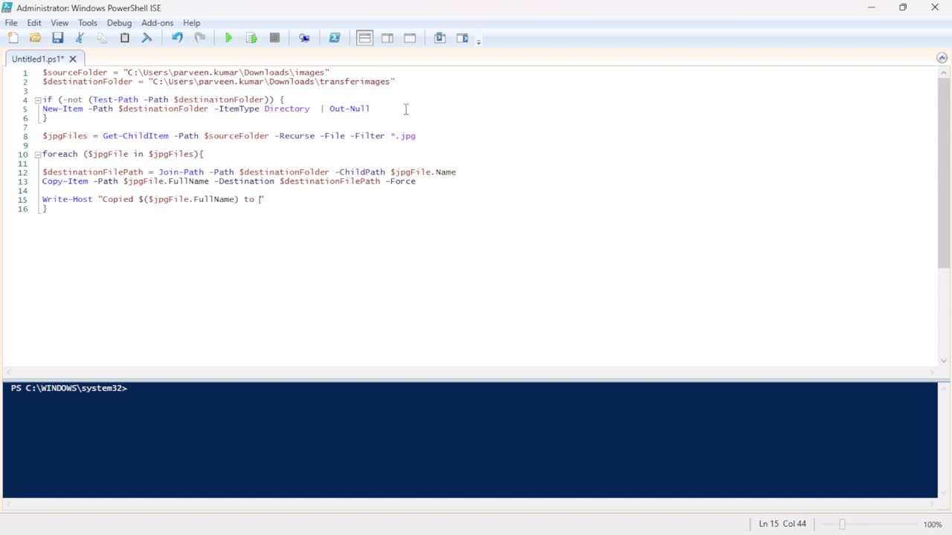The width and height of the screenshot is (952, 535).
Task: Click the 100% zoom level text
Action: [933, 524]
